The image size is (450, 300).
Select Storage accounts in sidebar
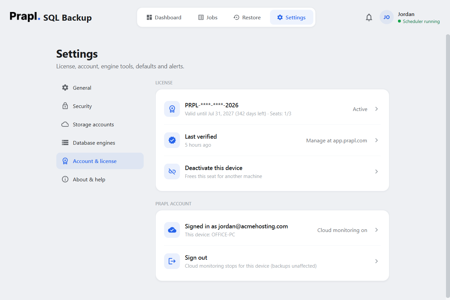click(x=100, y=124)
